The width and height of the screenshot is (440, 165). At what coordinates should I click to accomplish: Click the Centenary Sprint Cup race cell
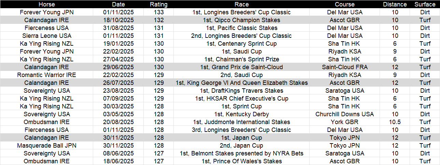click(242, 44)
